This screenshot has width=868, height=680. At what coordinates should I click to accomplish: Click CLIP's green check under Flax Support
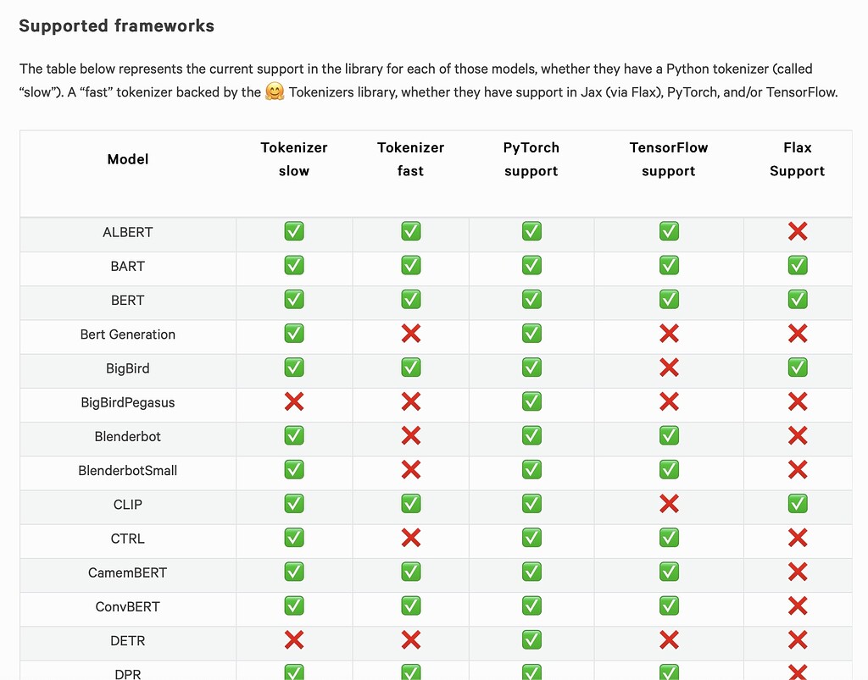click(798, 504)
